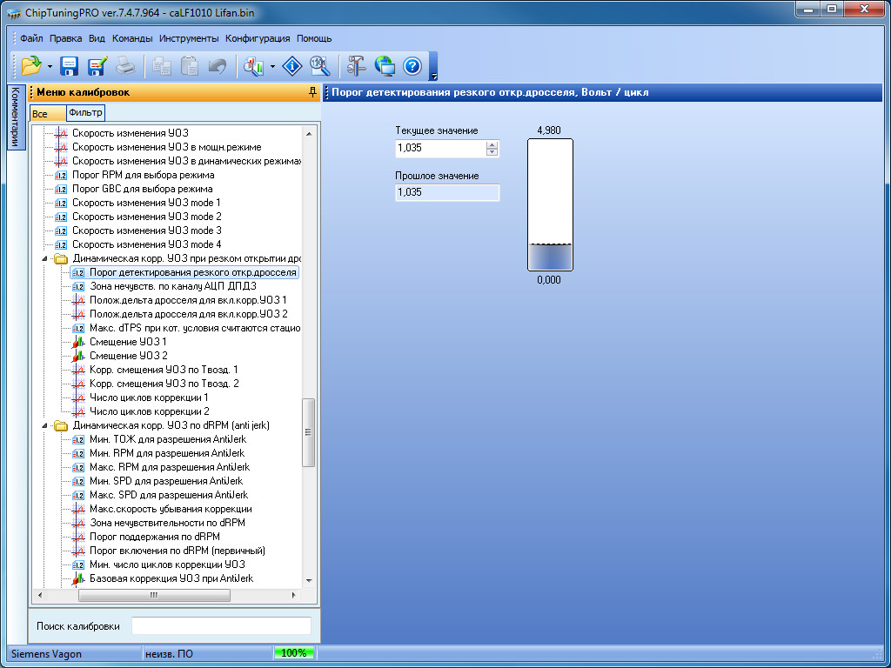Image resolution: width=891 pixels, height=668 pixels.
Task: Pin the Меню калибровок panel
Action: [x=312, y=92]
